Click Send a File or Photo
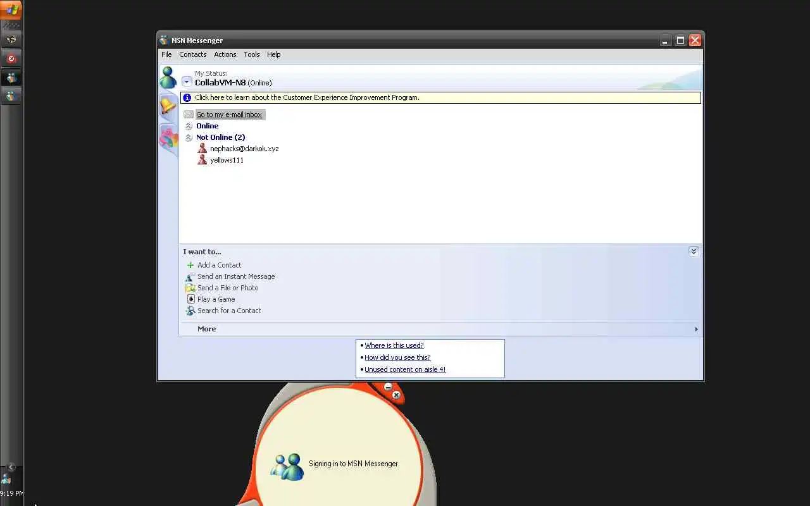 coord(228,288)
